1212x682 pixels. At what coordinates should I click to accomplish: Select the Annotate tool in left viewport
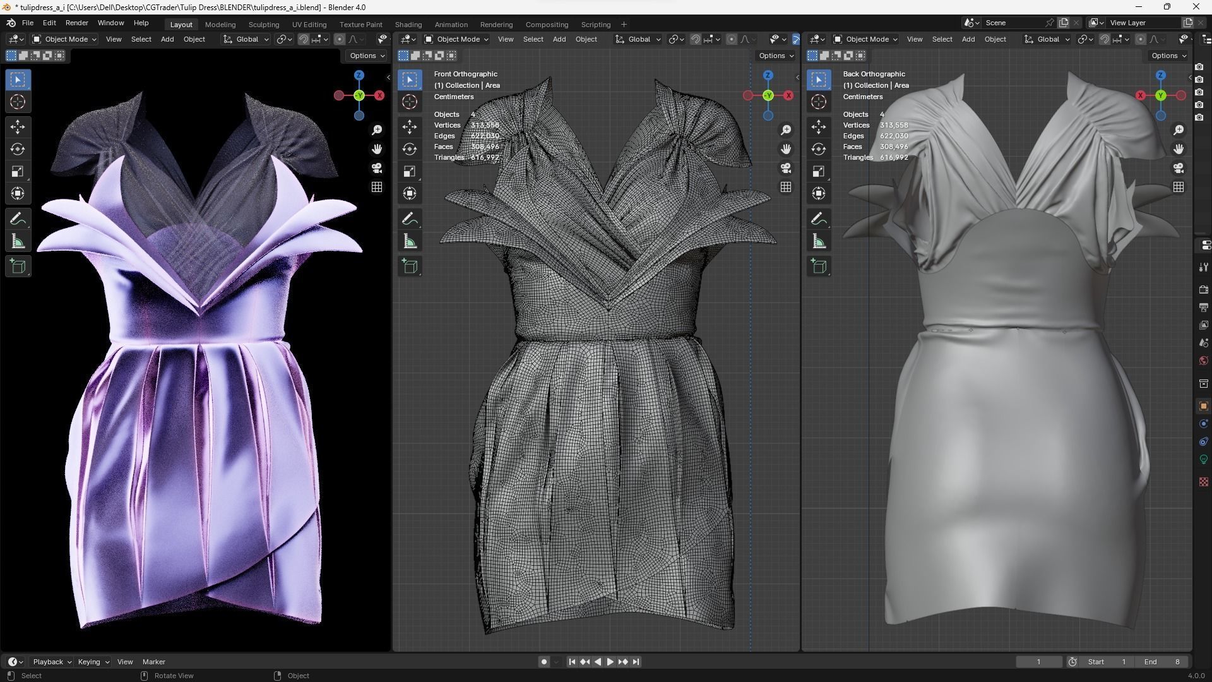coord(18,219)
